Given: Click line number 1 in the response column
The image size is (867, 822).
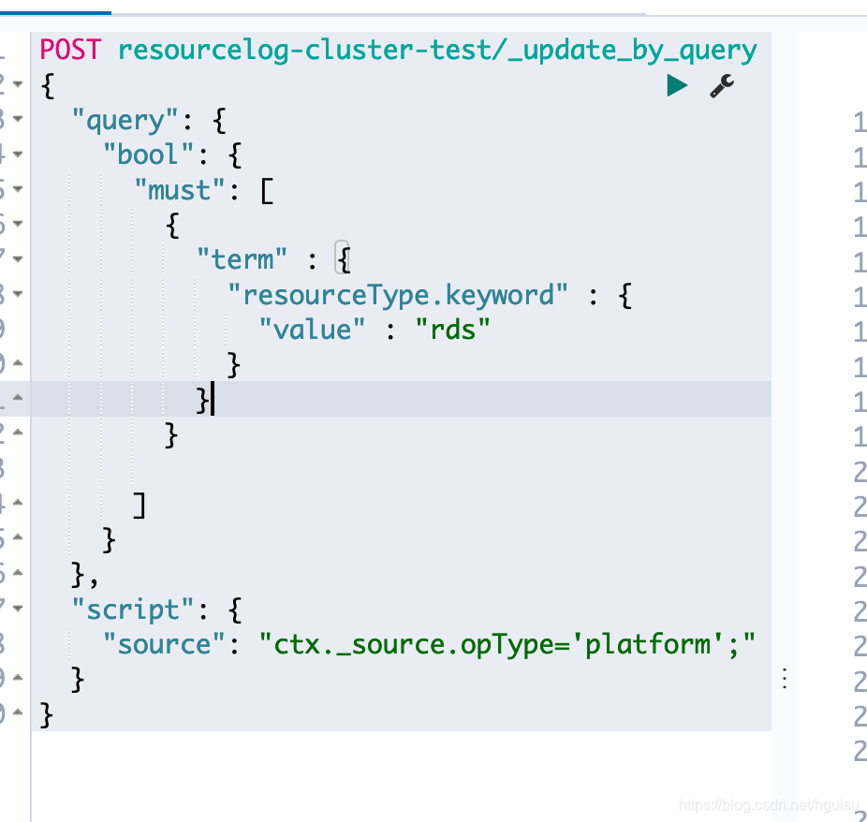Looking at the screenshot, I should pyautogui.click(x=860, y=120).
